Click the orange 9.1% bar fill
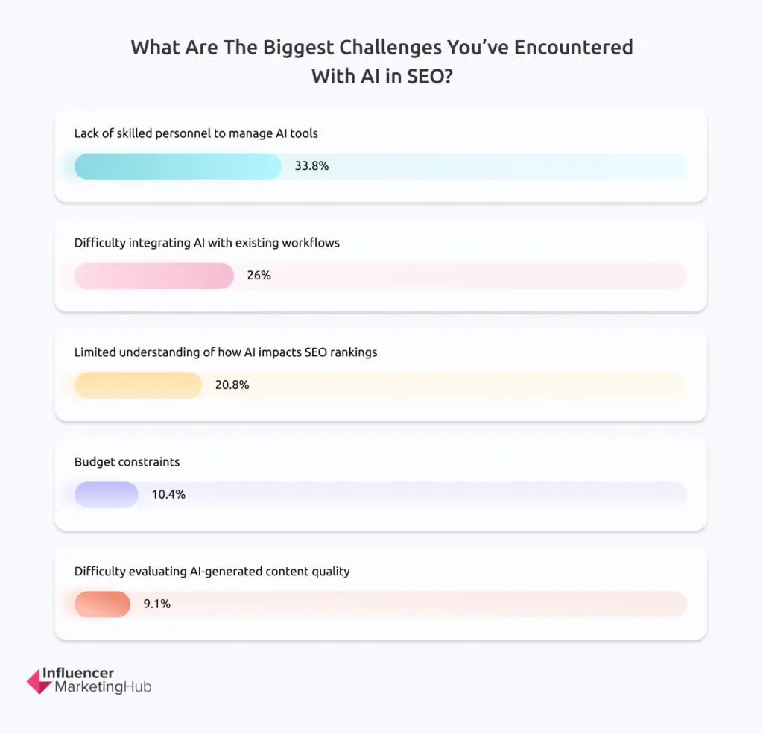 (103, 604)
